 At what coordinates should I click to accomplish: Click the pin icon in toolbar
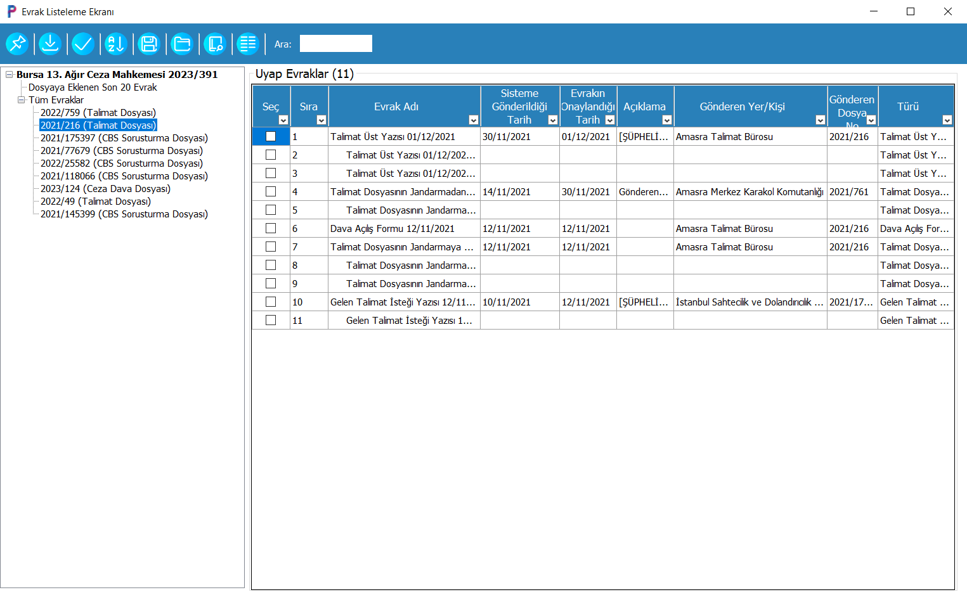(17, 44)
